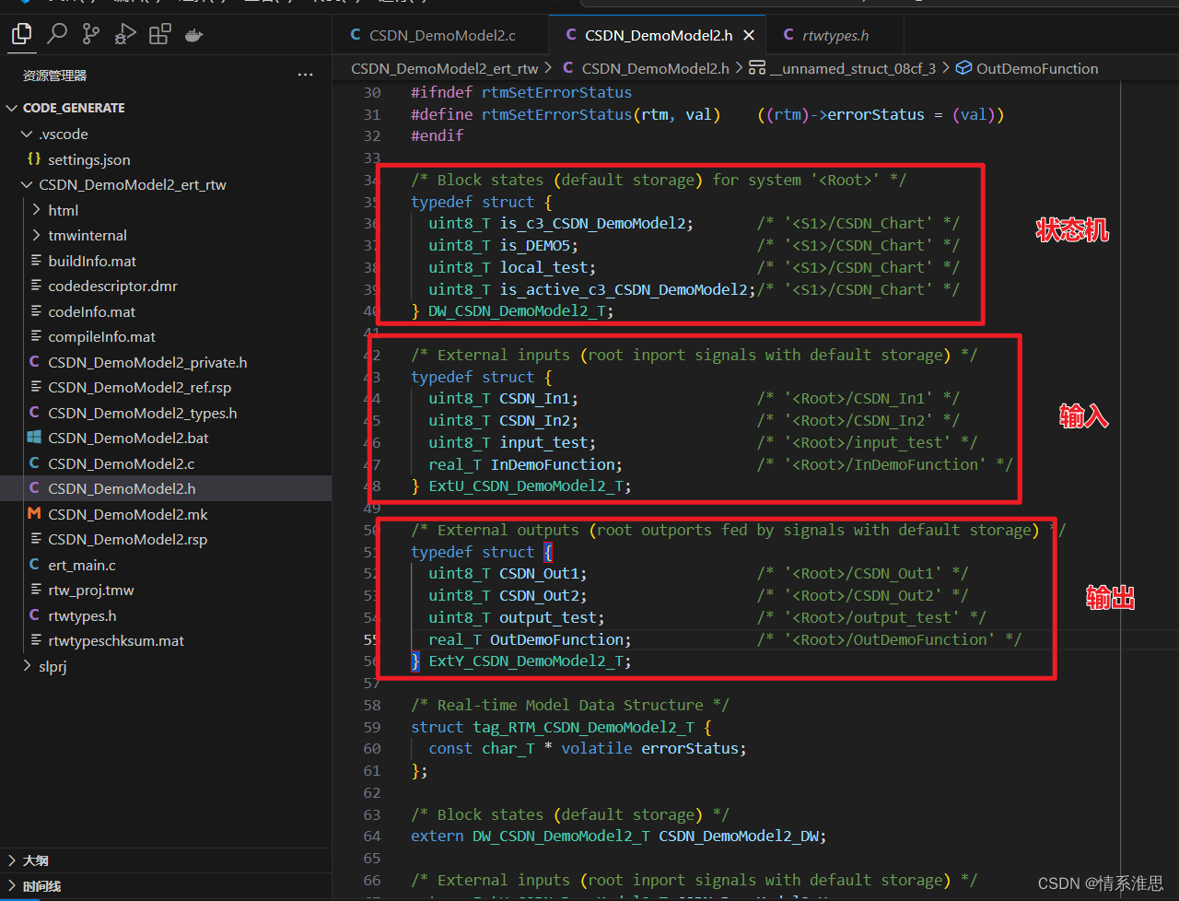
Task: Open the Explorer view in activity bar
Action: (x=22, y=35)
